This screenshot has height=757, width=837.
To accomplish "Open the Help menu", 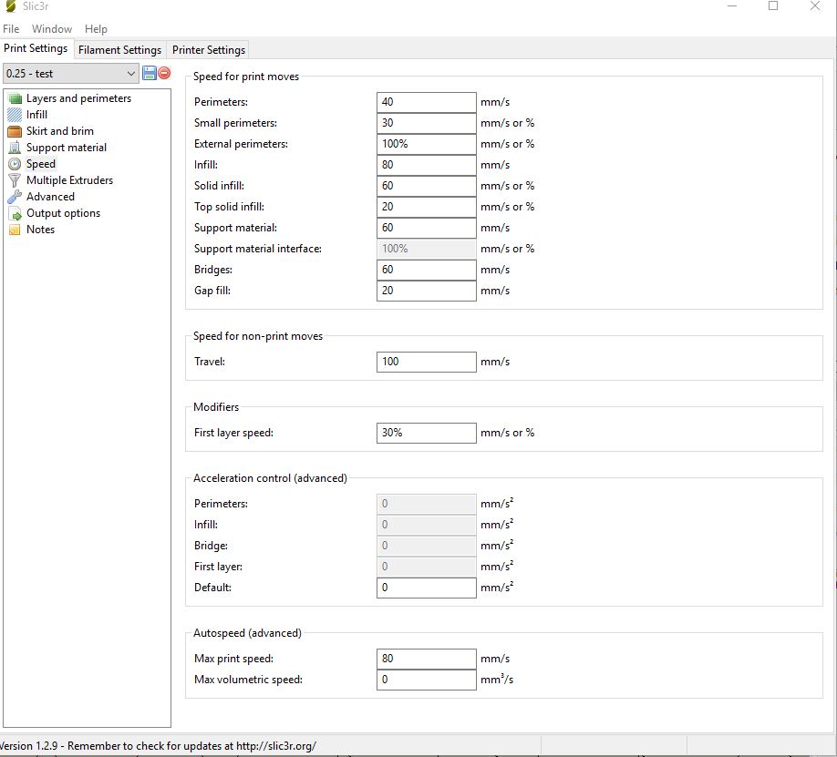I will [x=96, y=29].
